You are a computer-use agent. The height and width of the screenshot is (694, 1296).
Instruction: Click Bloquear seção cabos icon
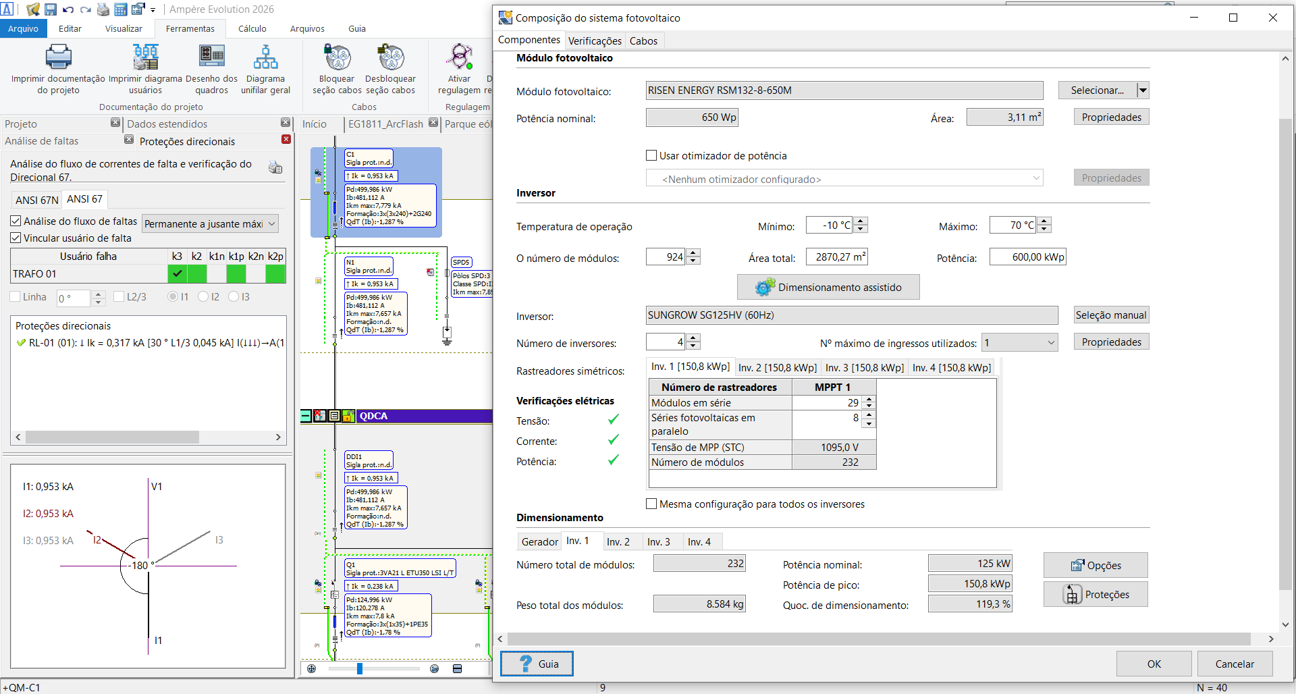point(337,57)
